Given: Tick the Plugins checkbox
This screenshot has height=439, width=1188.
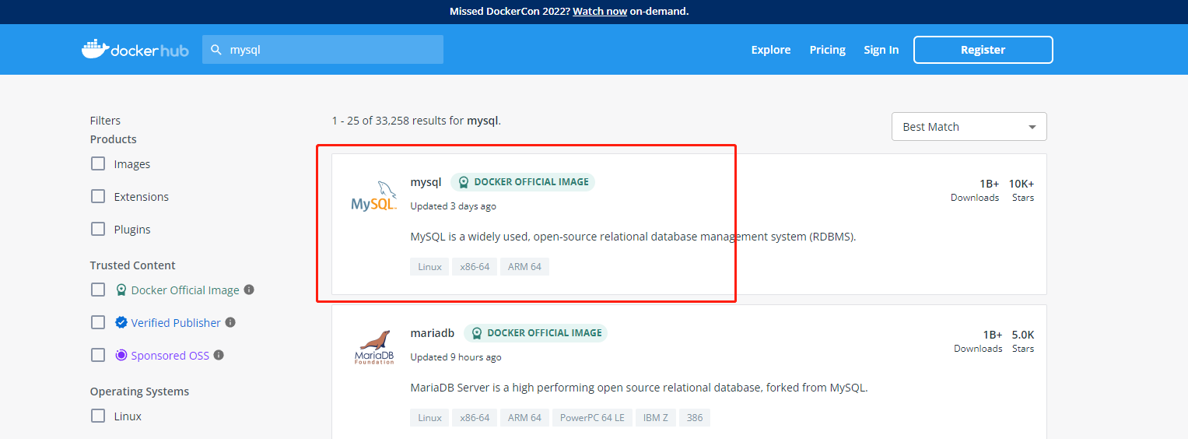Looking at the screenshot, I should (98, 230).
